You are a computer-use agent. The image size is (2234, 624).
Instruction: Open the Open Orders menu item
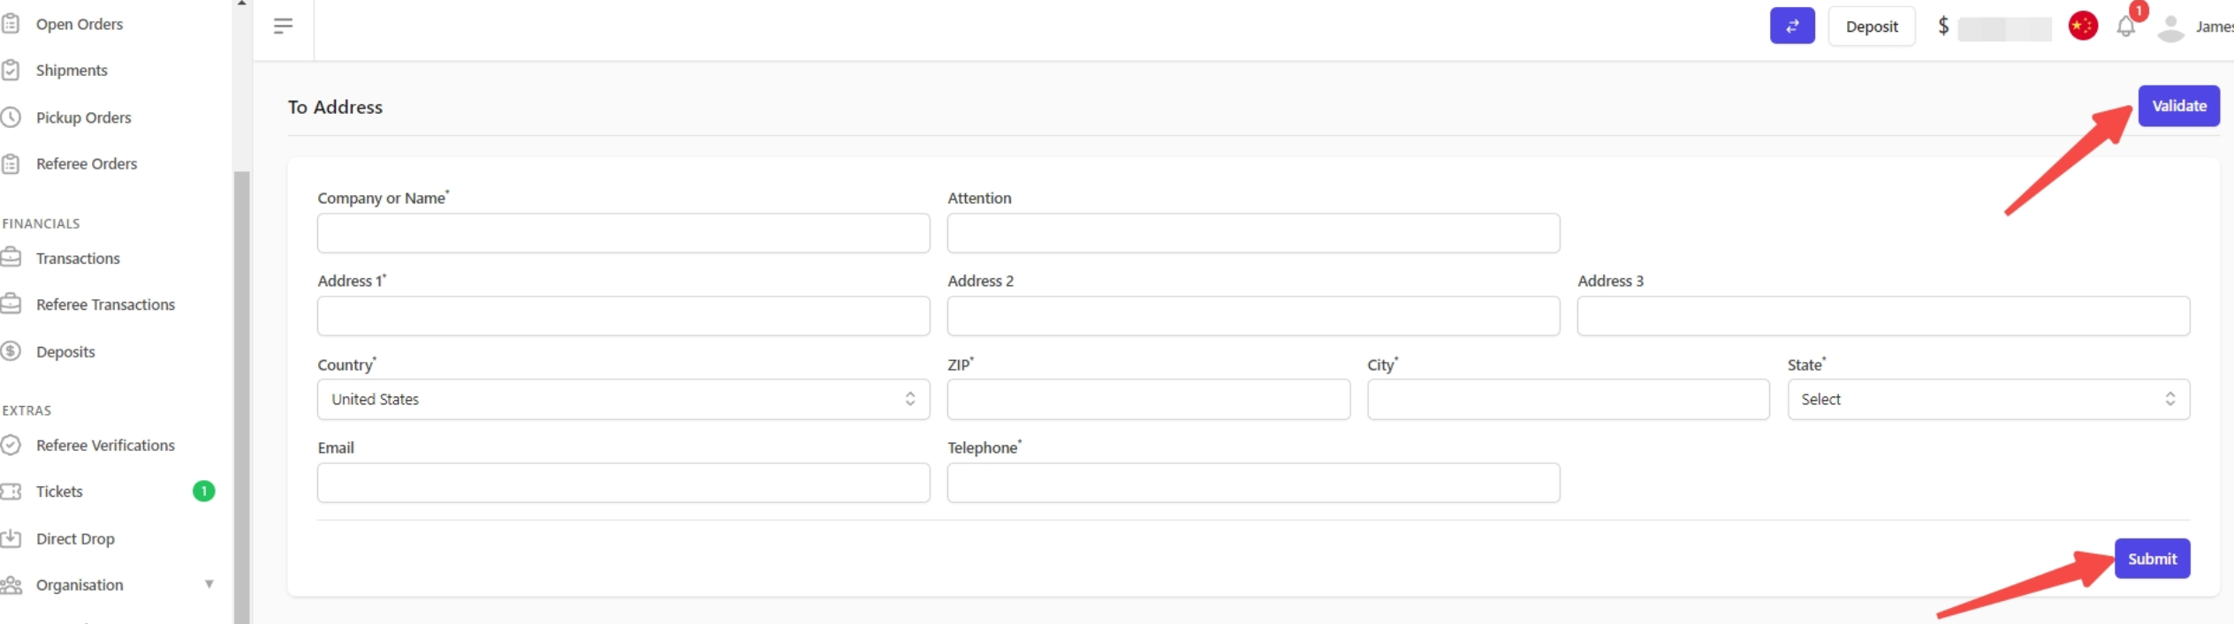click(80, 24)
